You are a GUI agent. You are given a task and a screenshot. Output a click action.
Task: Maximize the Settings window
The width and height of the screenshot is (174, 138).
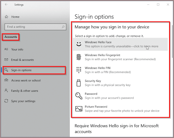pyautogui.click(x=158, y=5)
